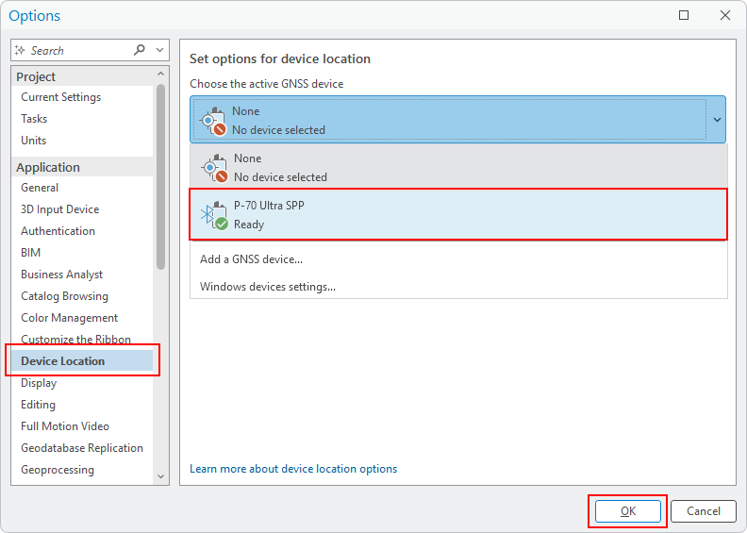Viewport: 747px width, 533px height.
Task: Select the P-70 Ultra SPP Bluetooth device icon
Action: tap(214, 215)
